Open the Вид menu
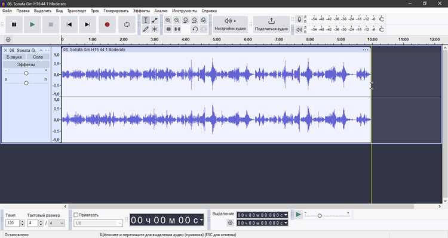 [59, 11]
